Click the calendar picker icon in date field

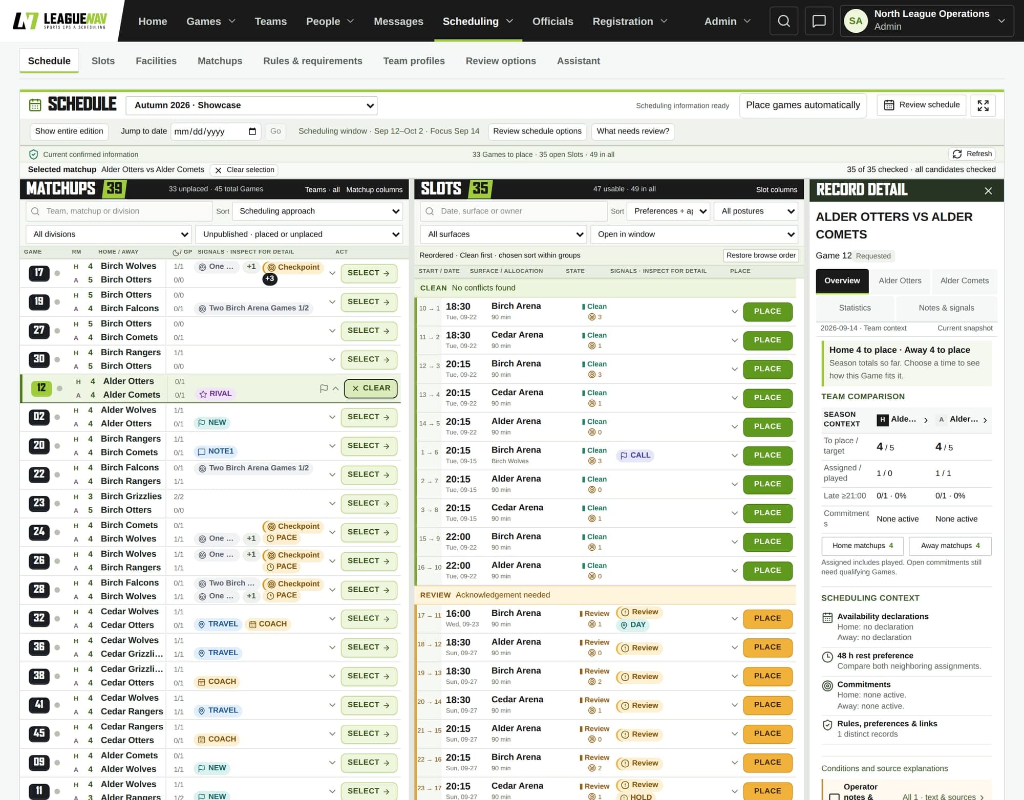252,132
